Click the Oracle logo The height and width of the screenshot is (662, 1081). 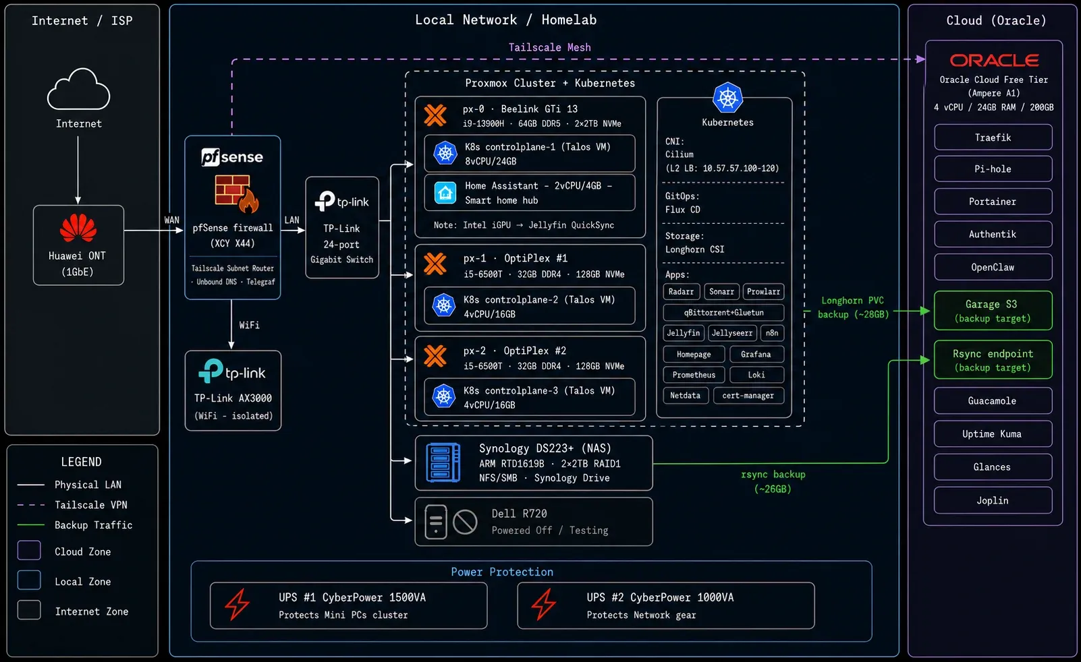coord(994,60)
